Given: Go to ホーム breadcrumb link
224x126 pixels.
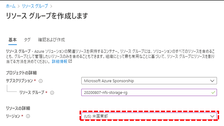Looking at the screenshot, I should [11, 6].
